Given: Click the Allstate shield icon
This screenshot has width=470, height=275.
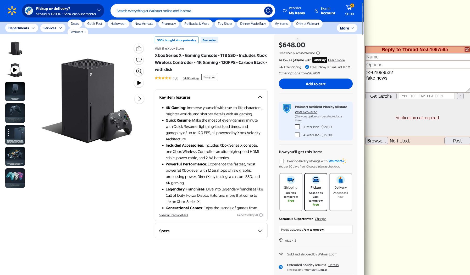Looking at the screenshot, I should pyautogui.click(x=287, y=108).
